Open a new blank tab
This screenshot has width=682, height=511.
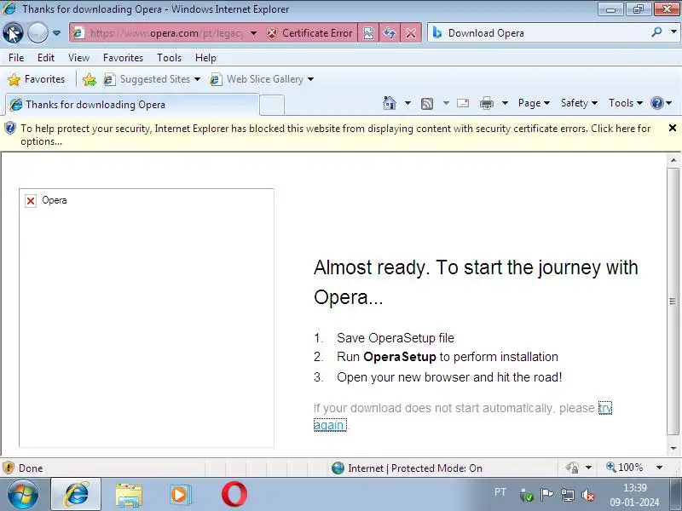(272, 105)
